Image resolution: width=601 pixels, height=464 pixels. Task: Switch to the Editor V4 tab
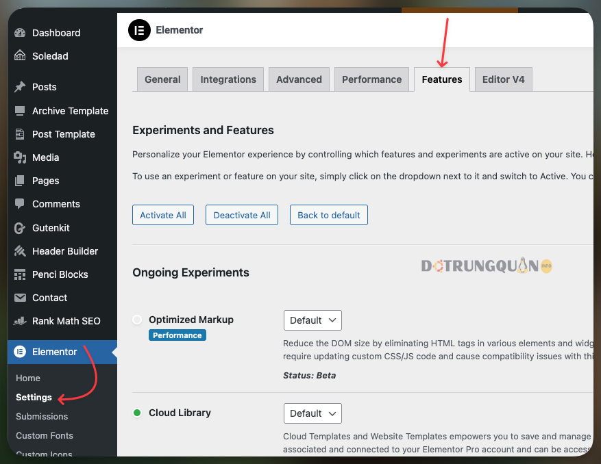(x=504, y=79)
